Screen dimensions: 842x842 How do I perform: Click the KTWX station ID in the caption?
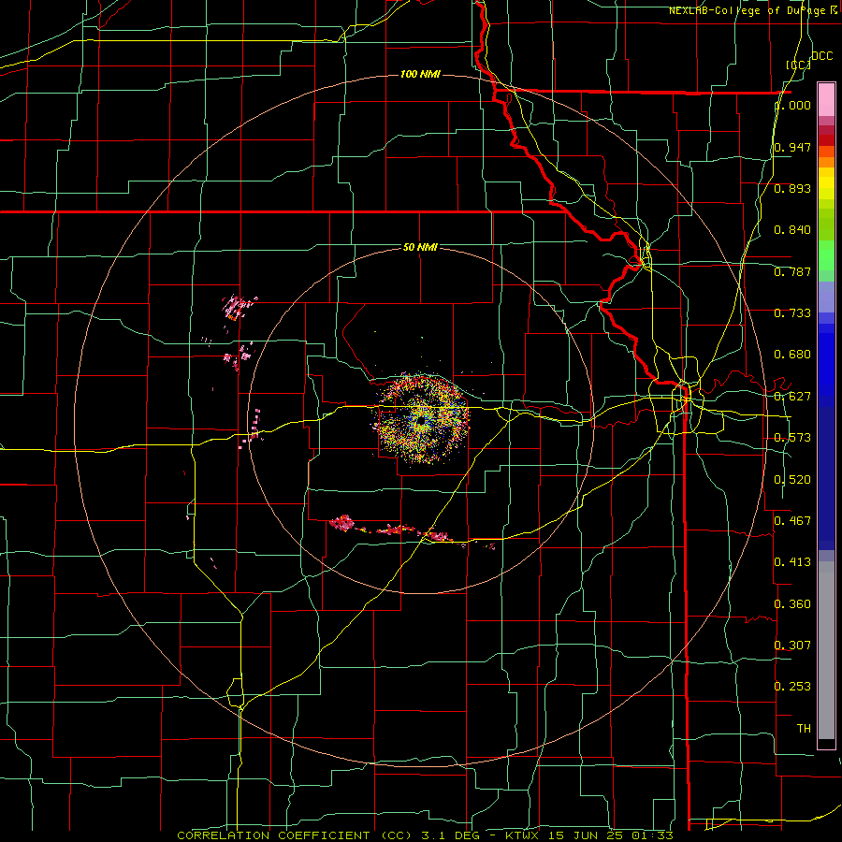coord(522,835)
